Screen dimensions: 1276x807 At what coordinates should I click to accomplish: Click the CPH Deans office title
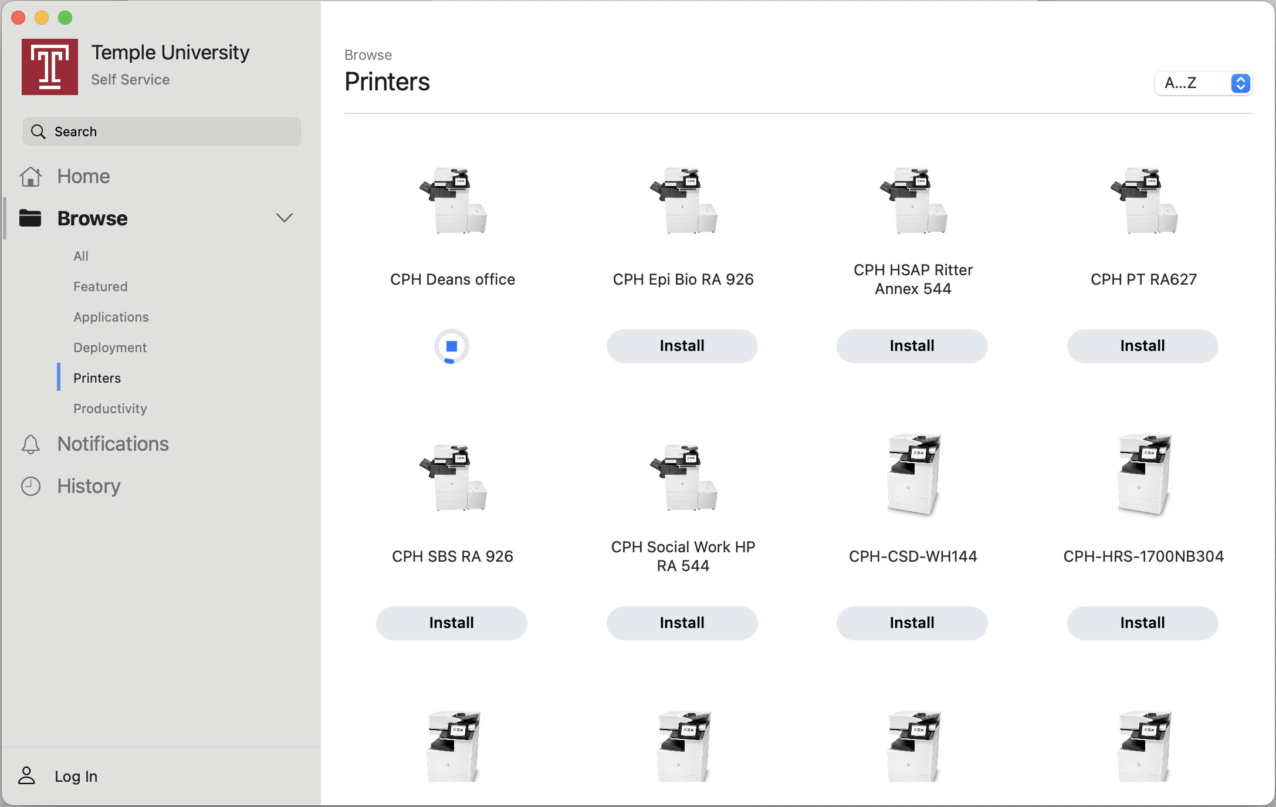(x=453, y=279)
